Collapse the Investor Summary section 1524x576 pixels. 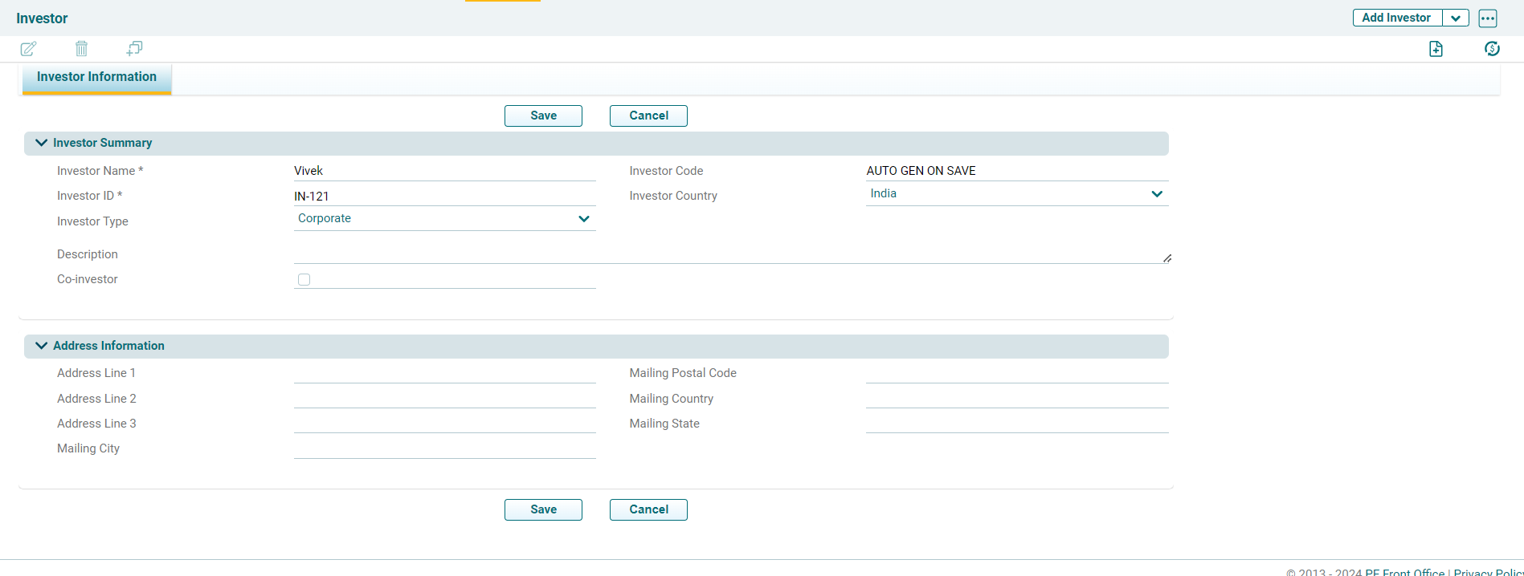click(x=42, y=143)
